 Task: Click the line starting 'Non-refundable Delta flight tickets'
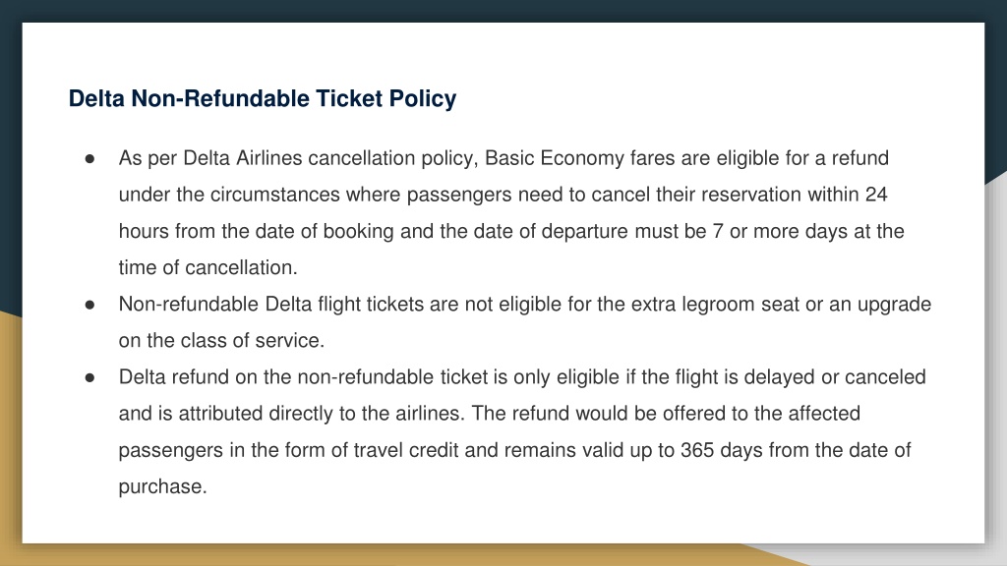pos(525,305)
